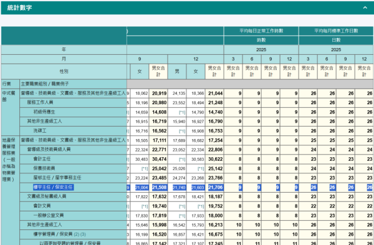The height and width of the screenshot is (245, 374).
Task: Open footnote (3) beside 樓宇管理員 / 保安員
Action: (x=83, y=234)
